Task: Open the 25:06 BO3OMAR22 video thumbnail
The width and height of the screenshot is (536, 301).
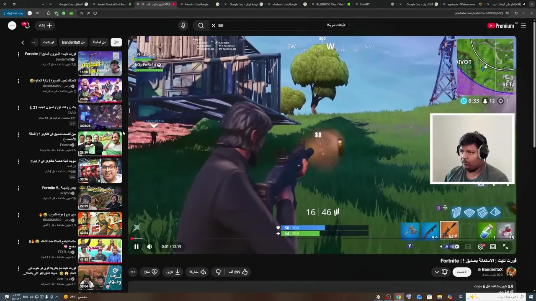Action: click(100, 90)
